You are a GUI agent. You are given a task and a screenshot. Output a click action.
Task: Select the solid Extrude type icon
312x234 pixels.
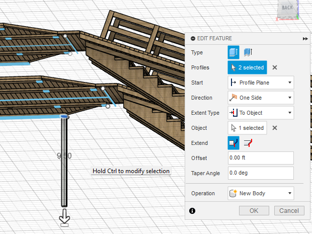233,52
